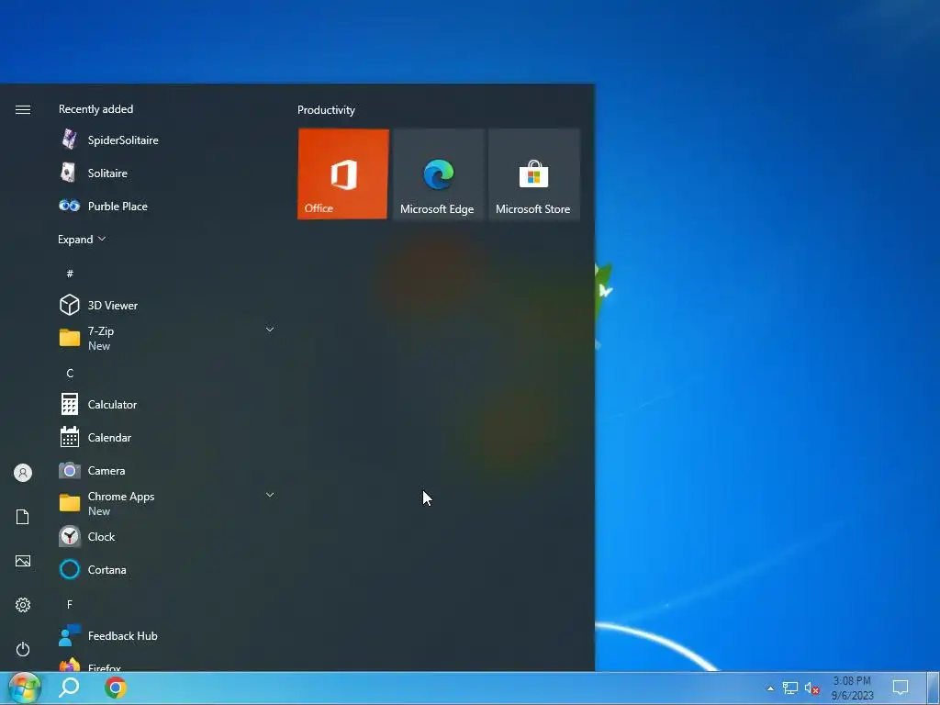Viewport: 940px width, 705px height.
Task: Expand the 7-Zip folder chevron
Action: coord(270,330)
